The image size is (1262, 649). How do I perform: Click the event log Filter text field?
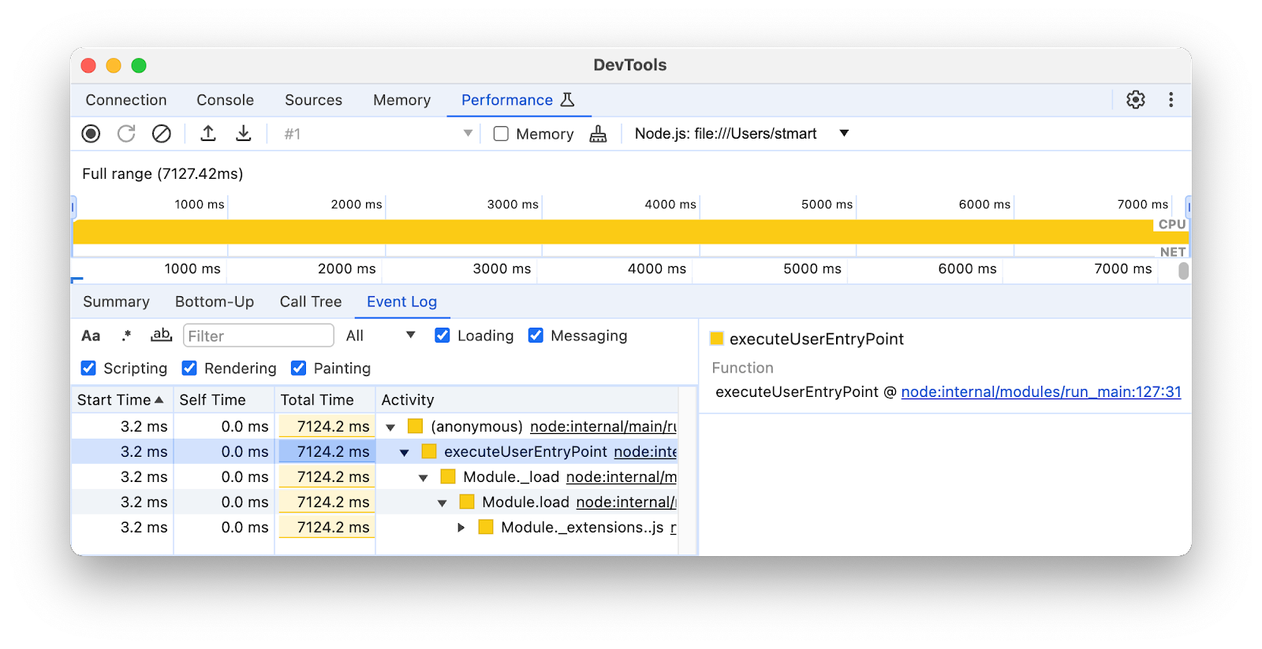(259, 336)
